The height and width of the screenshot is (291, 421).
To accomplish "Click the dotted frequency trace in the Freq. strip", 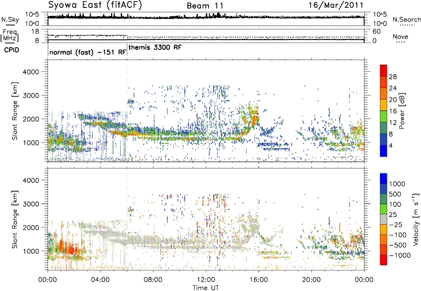I will point(206,36).
